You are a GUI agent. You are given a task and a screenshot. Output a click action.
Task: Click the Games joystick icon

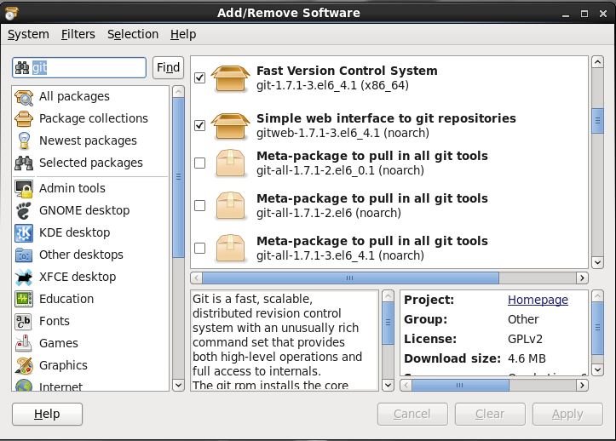[24, 344]
